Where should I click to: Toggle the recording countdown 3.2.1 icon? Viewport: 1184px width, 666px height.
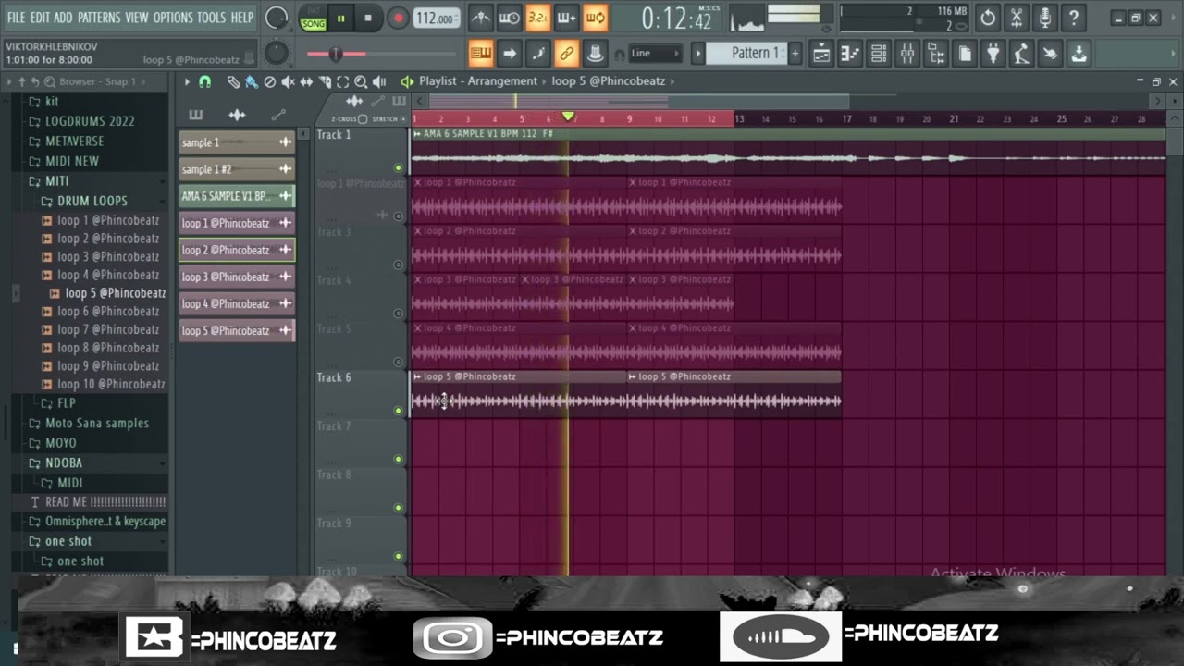click(538, 18)
